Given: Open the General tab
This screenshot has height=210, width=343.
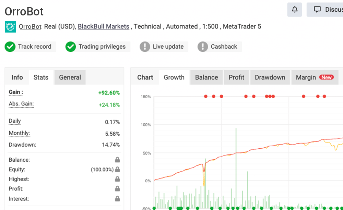Looking at the screenshot, I should click(x=70, y=77).
